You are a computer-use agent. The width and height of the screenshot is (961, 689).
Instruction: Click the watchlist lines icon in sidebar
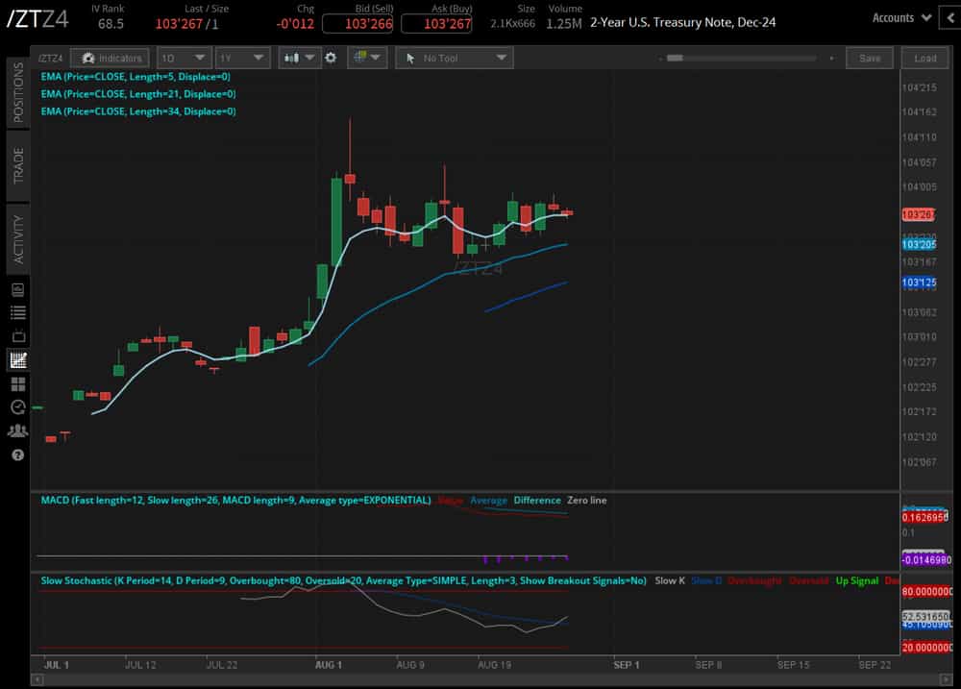pyautogui.click(x=17, y=312)
